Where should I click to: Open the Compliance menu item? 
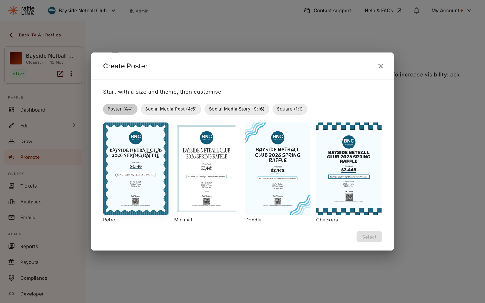(43, 278)
